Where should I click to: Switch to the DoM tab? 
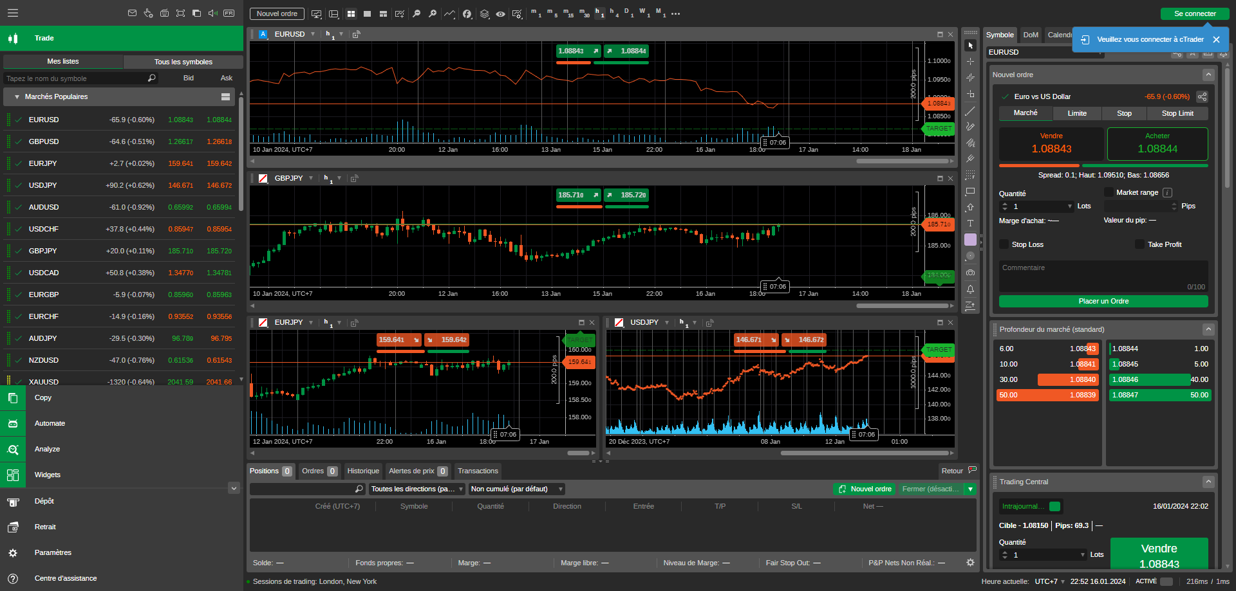coord(1031,35)
